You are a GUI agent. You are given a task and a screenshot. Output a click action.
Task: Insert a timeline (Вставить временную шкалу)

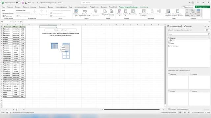pyautogui.click(x=85, y=13)
